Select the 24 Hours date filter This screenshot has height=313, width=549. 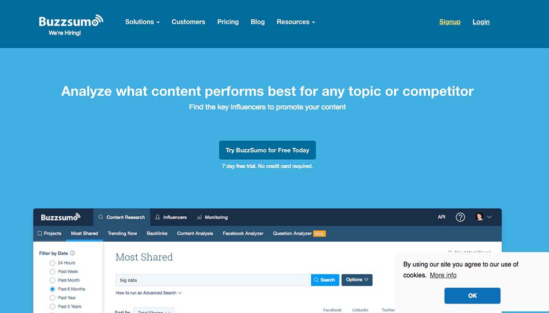click(x=52, y=263)
